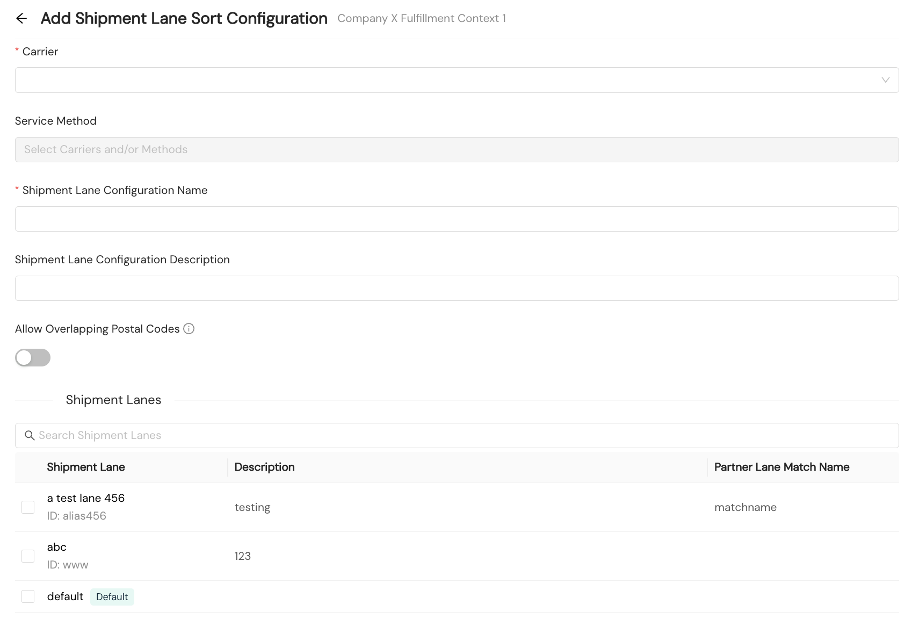Click the matchname cell
912x619 pixels.
tap(745, 507)
